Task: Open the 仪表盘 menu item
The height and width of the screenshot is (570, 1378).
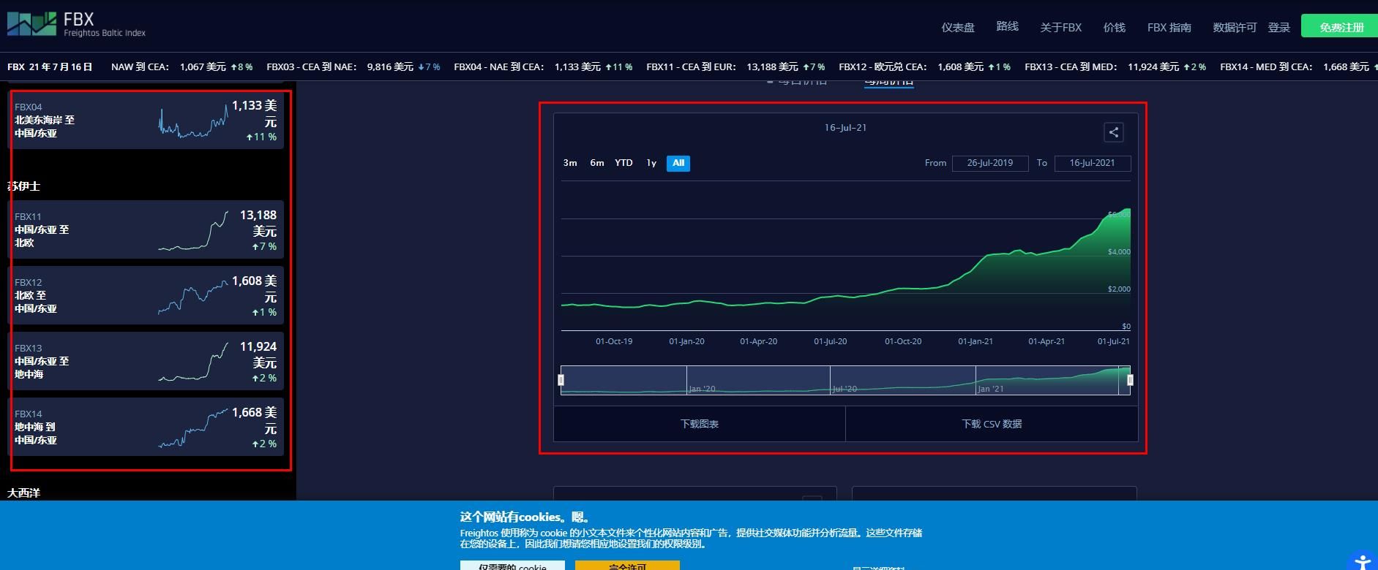Action: point(958,27)
